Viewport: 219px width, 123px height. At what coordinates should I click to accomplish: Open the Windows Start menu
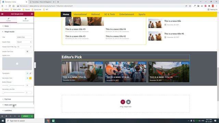point(3,121)
